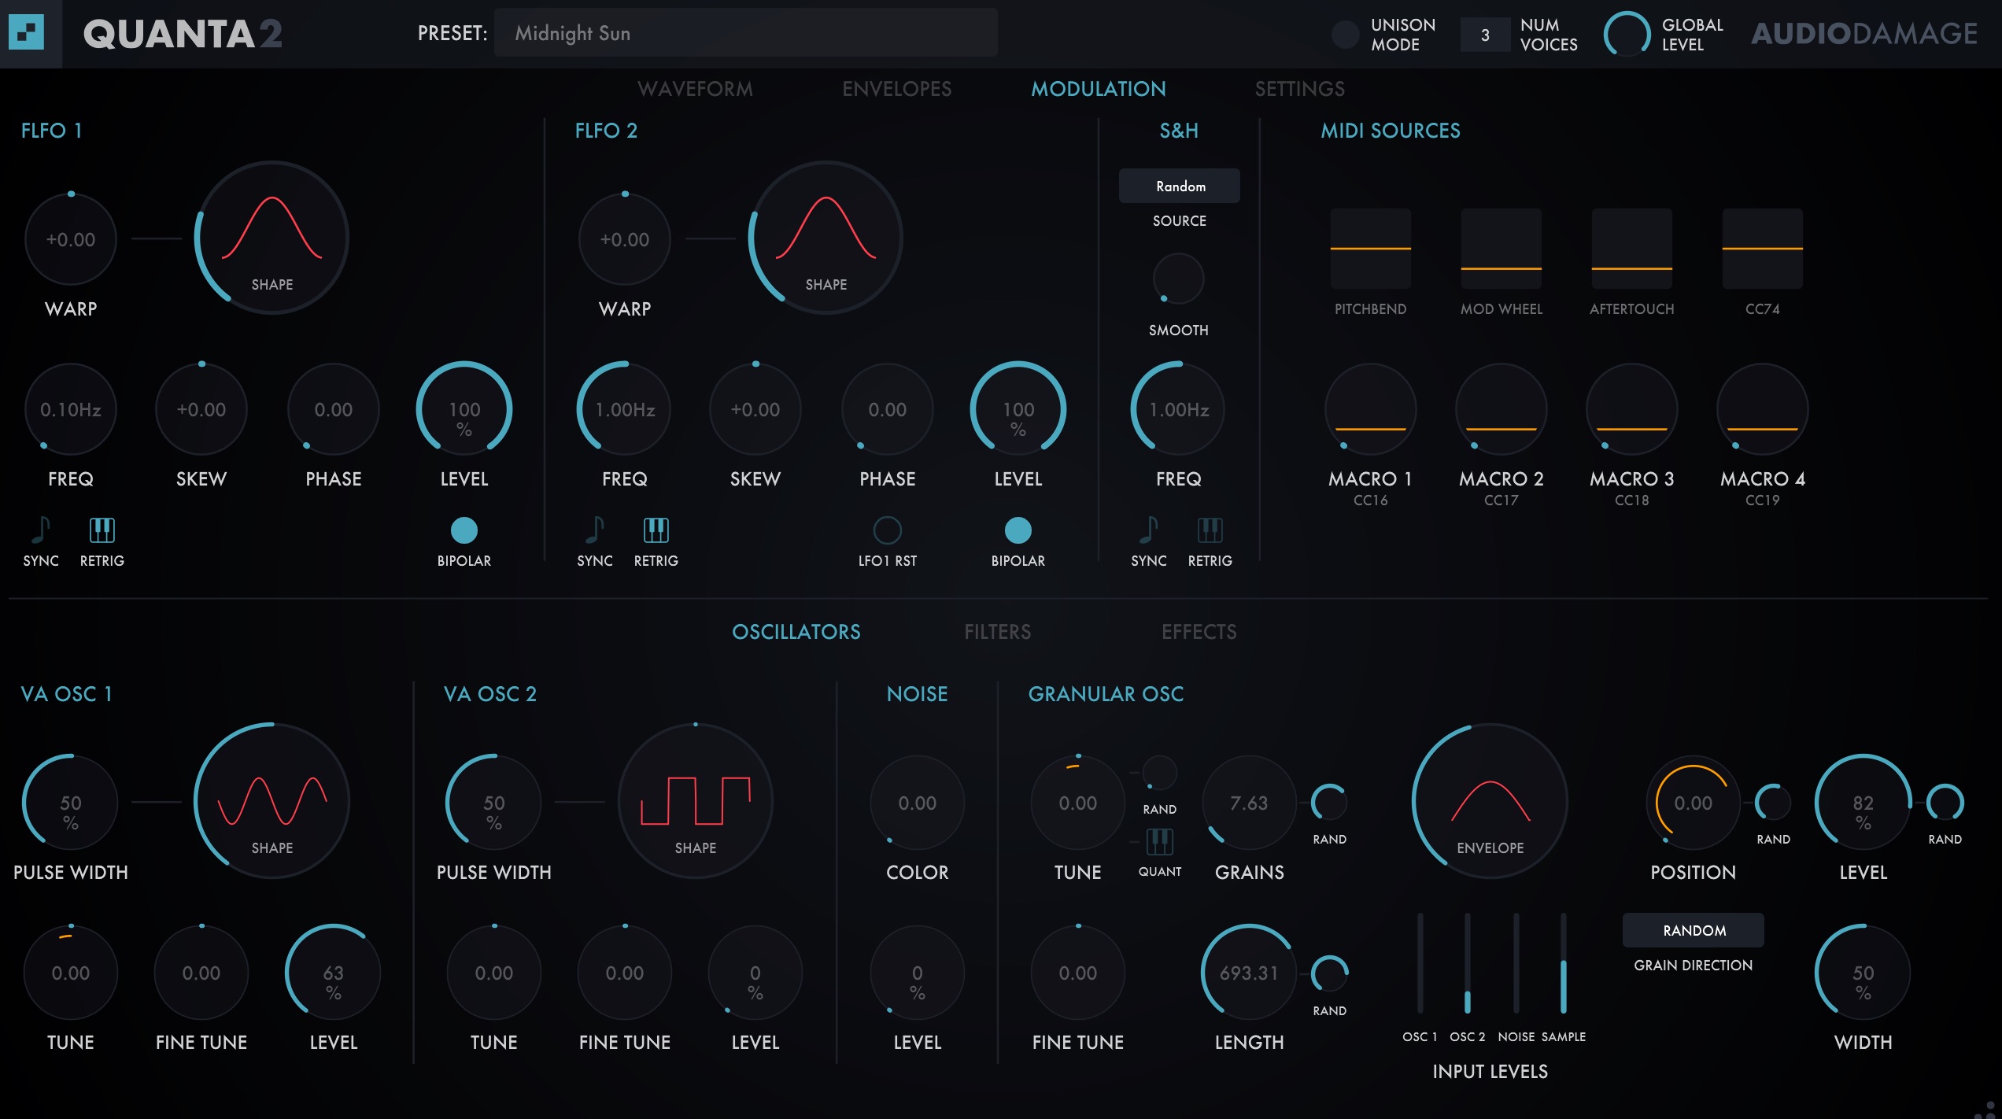Toggle FLFO 1 tempo sync note icon
2002x1119 pixels.
click(41, 530)
